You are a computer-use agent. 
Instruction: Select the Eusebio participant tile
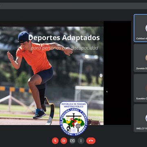coord(140,88)
